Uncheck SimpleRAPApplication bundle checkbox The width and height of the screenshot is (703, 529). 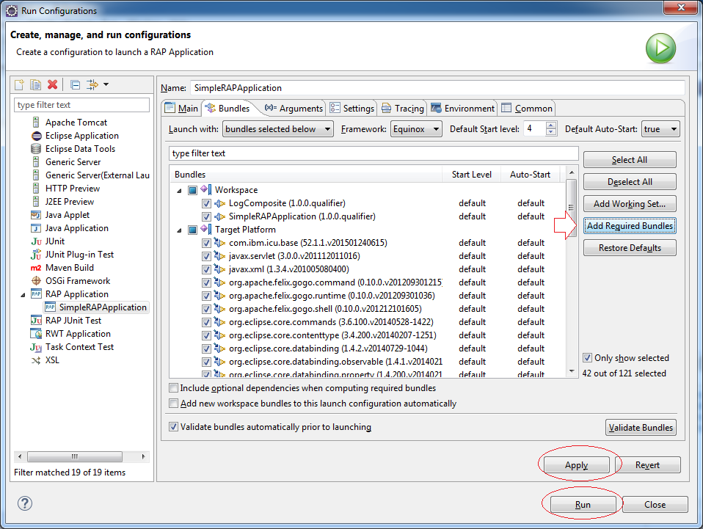tap(206, 216)
